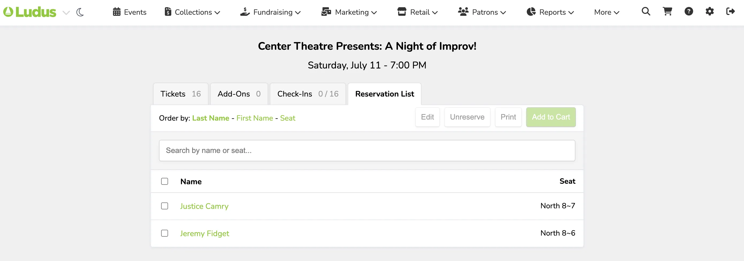Click the Marketing mailbox icon
744x261 pixels.
pyautogui.click(x=326, y=12)
